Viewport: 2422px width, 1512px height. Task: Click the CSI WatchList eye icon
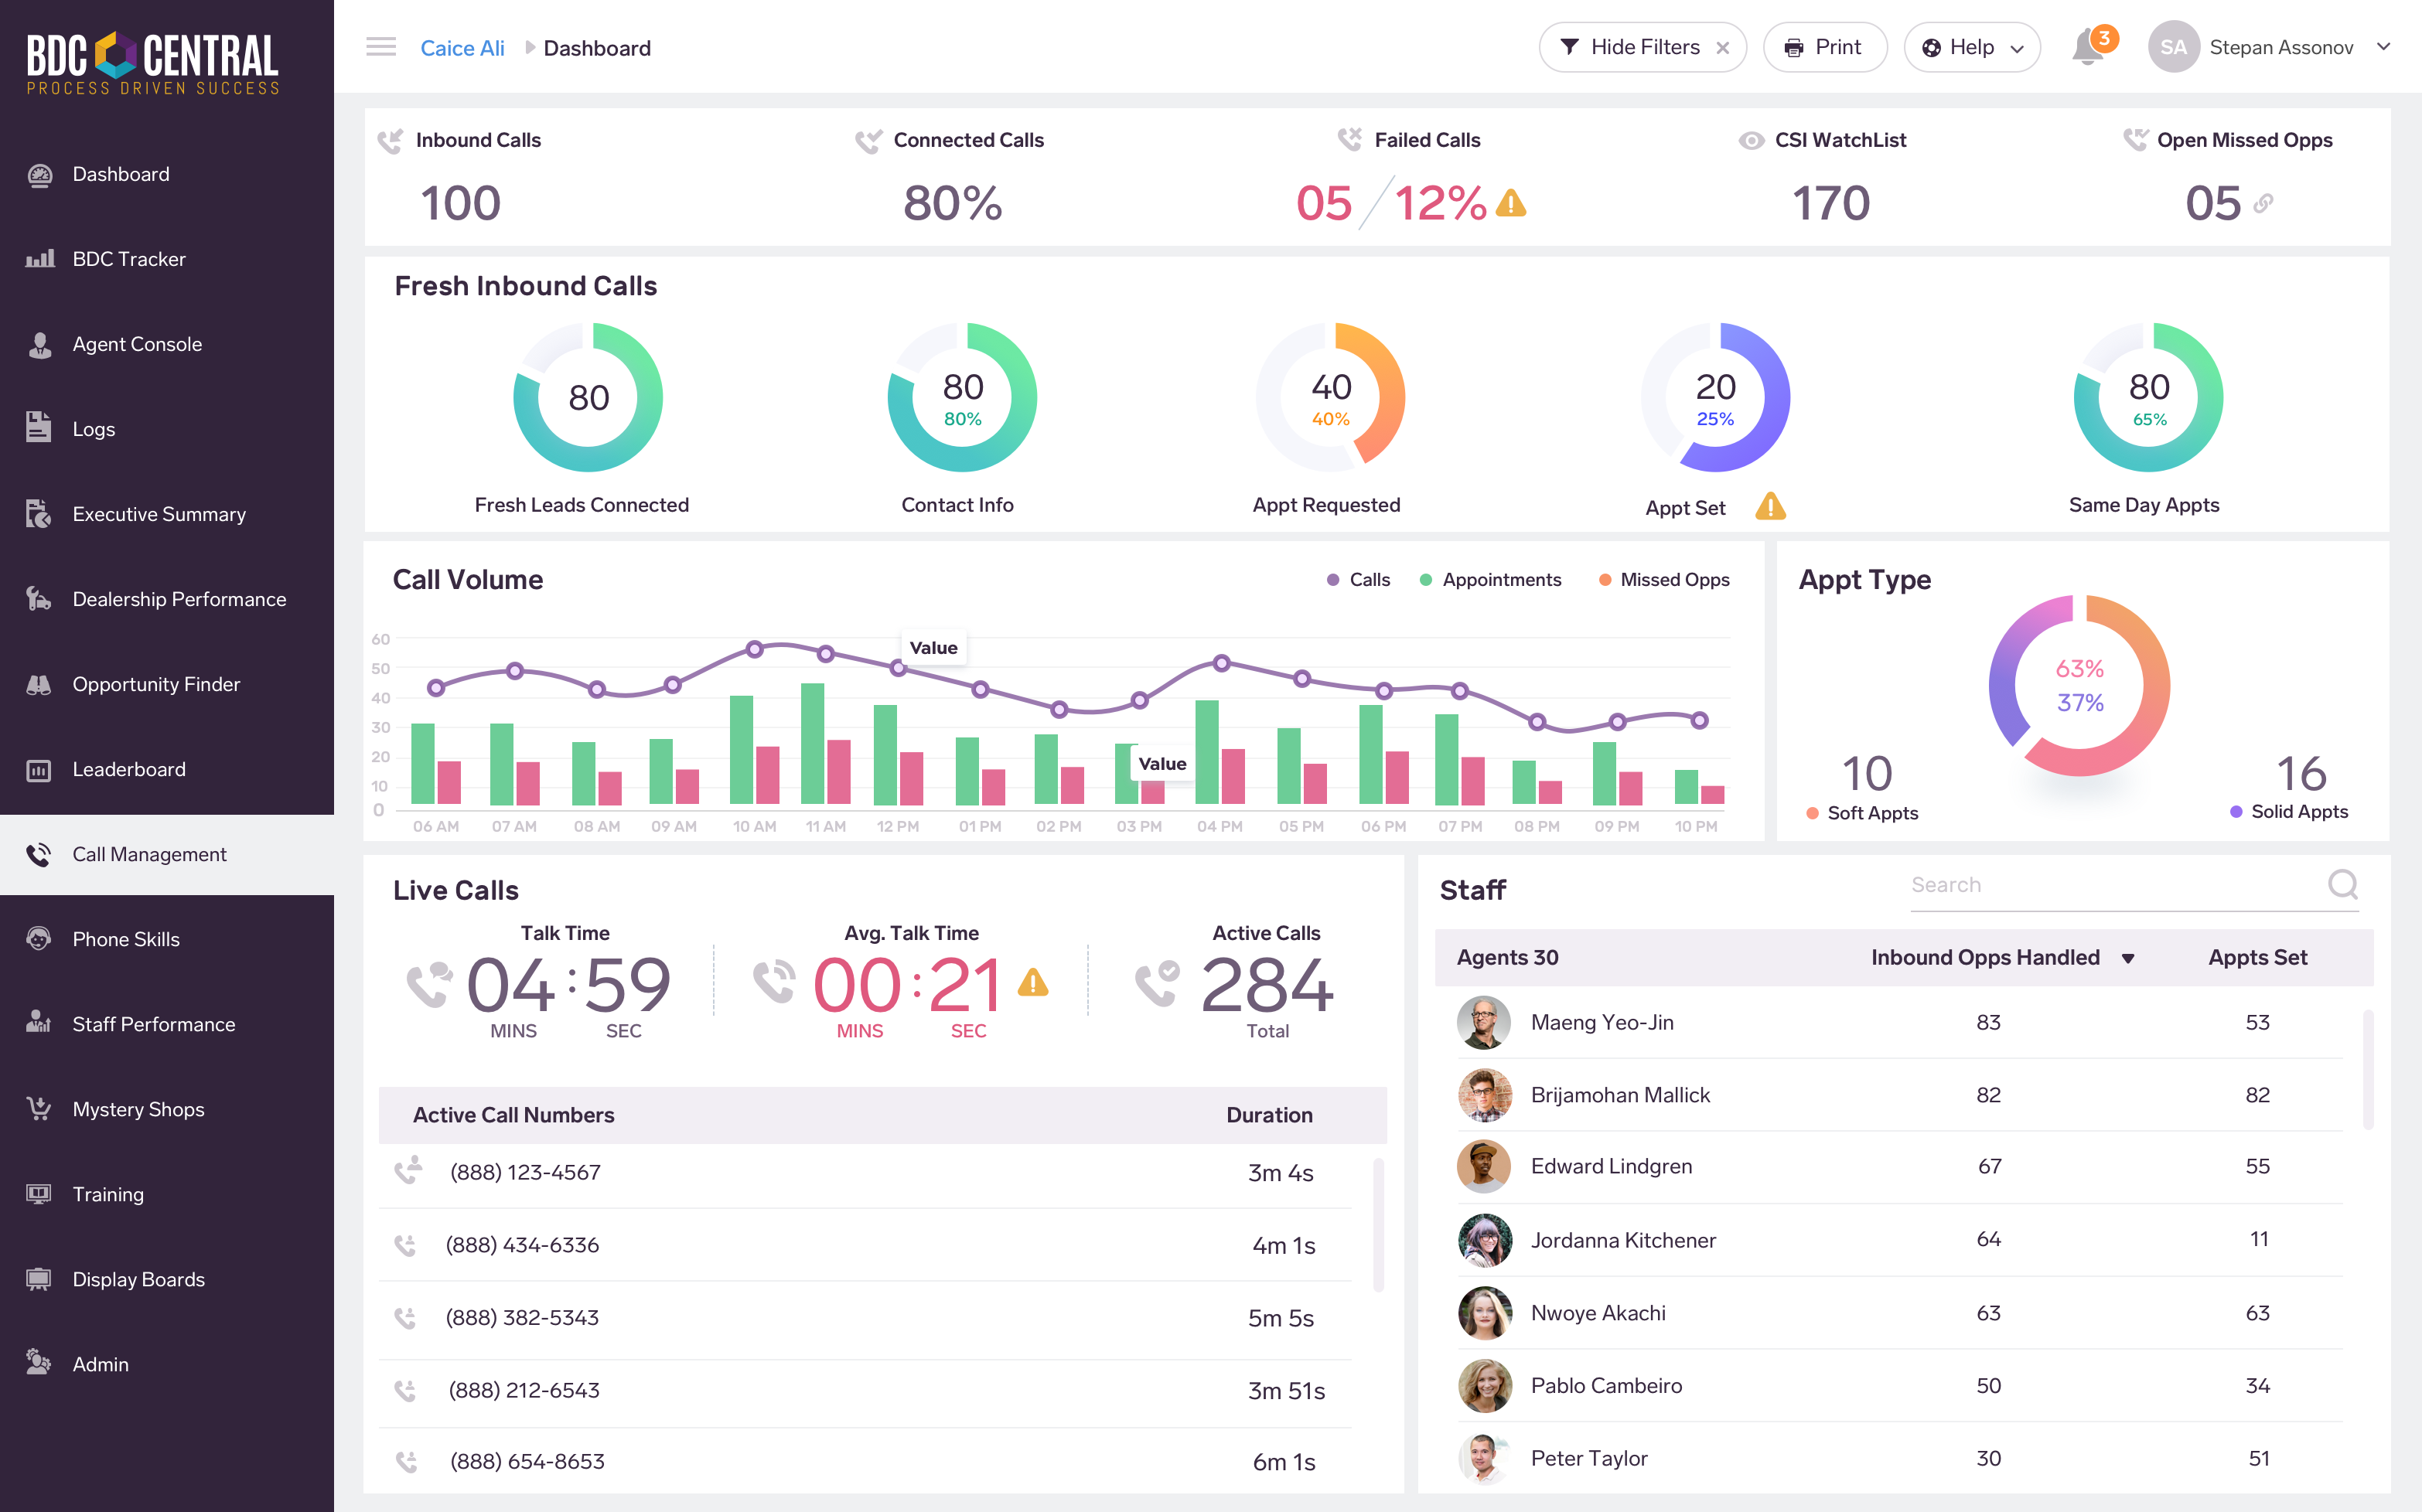1751,141
